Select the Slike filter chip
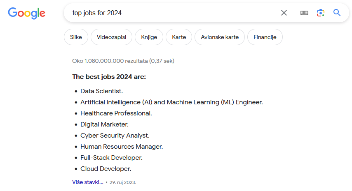This screenshot has height=191, width=352. (76, 37)
